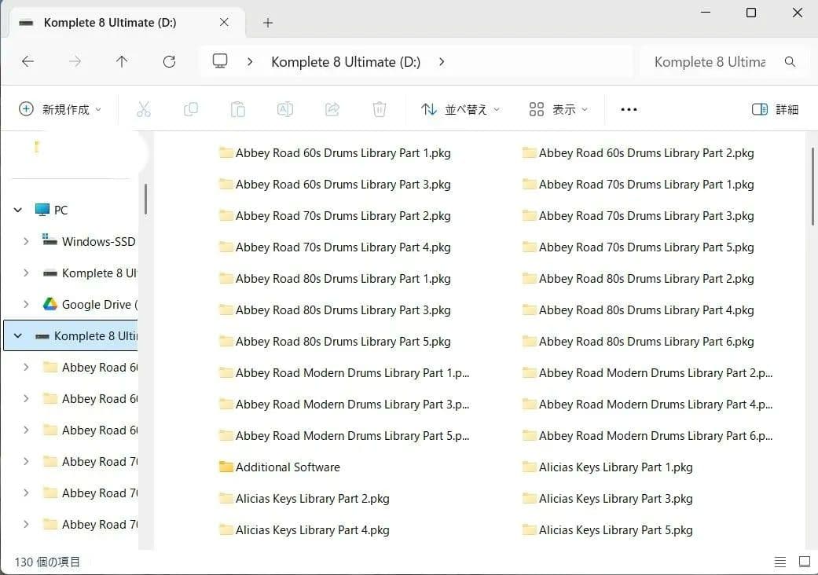The height and width of the screenshot is (575, 818).
Task: Collapse the Komplete 8 Ultimate tree in the sidebar
Action: pyautogui.click(x=17, y=335)
